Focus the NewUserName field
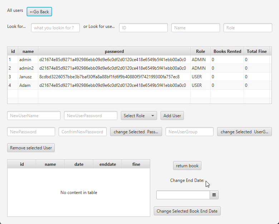 pos(34,116)
